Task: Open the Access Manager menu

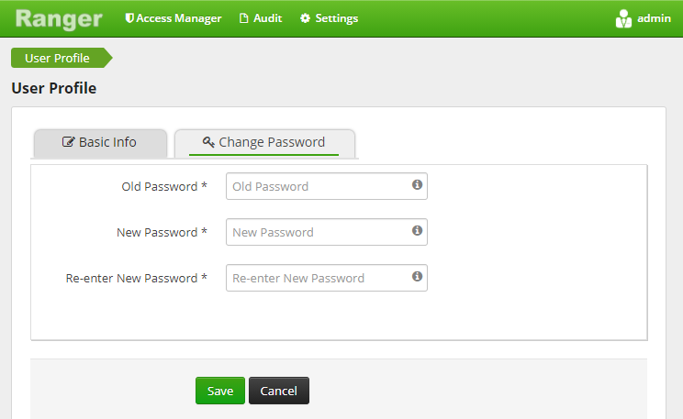Action: click(174, 18)
